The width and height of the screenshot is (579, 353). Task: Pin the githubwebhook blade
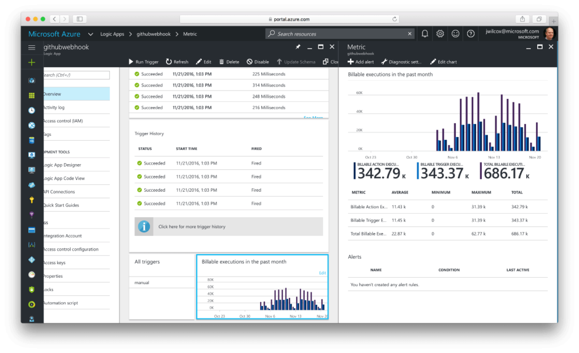298,47
